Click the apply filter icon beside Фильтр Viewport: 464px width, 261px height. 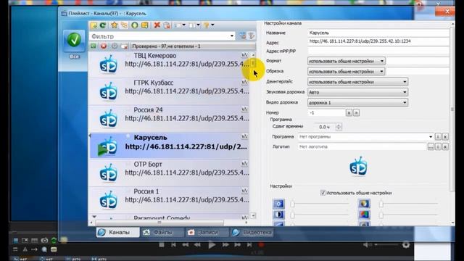[x=242, y=36]
